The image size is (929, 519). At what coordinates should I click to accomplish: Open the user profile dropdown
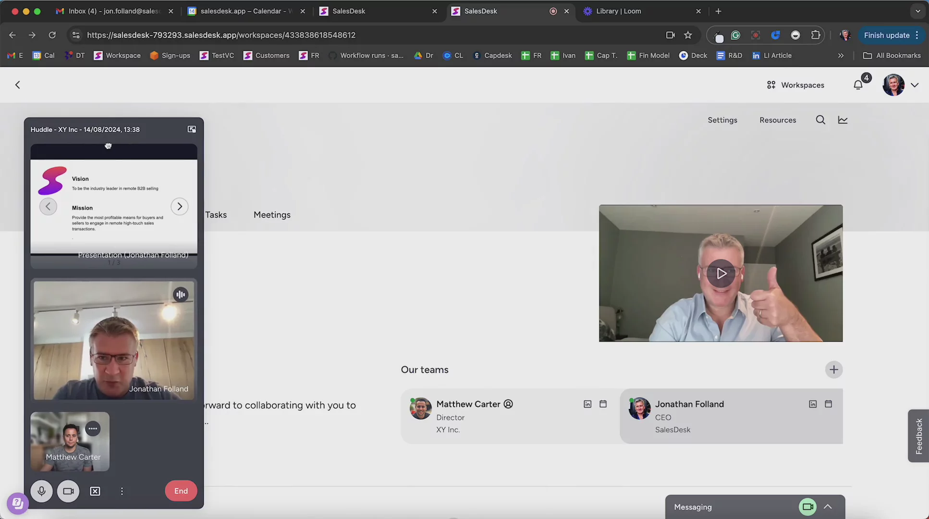tap(915, 85)
